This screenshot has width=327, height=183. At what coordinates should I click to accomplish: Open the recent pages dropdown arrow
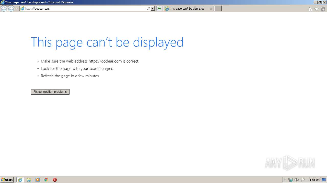click(17, 9)
